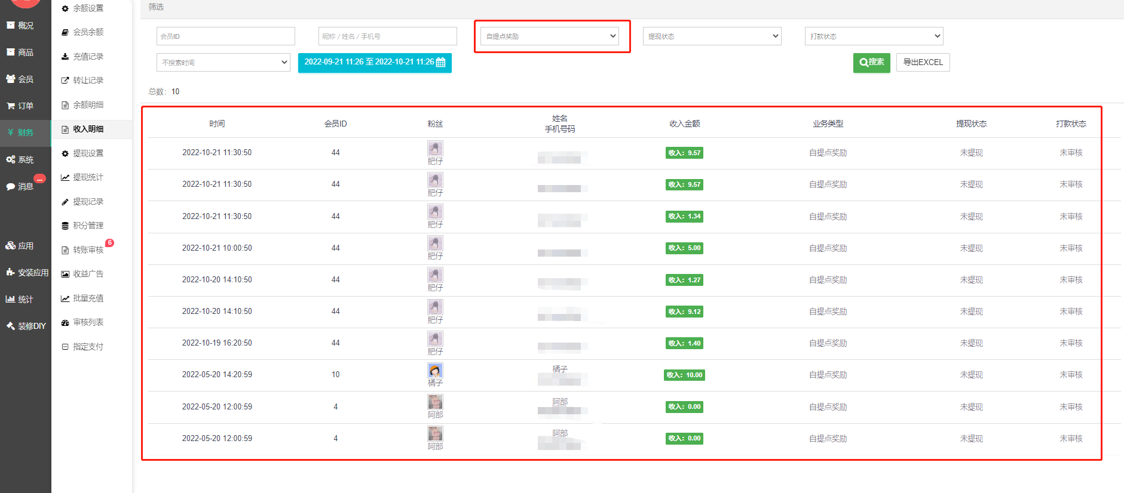Click the 转让记录 external-link icon

pyautogui.click(x=65, y=81)
